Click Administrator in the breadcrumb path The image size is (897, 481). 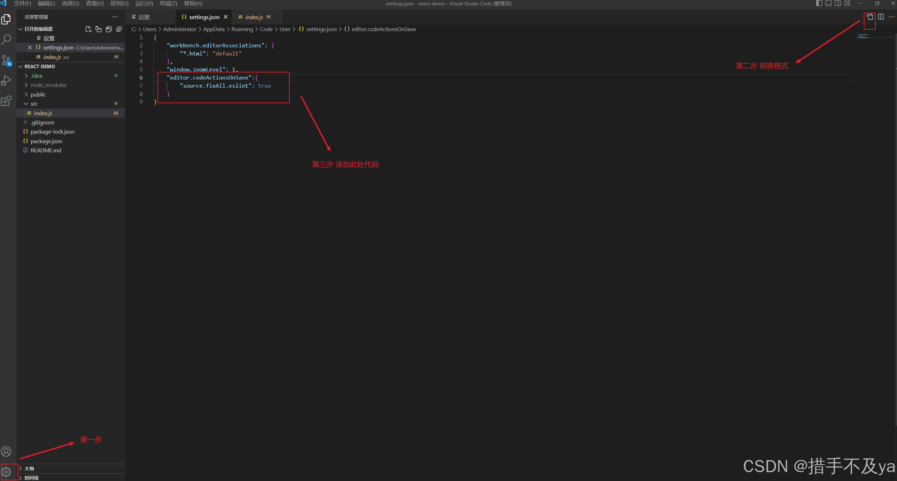(x=180, y=29)
